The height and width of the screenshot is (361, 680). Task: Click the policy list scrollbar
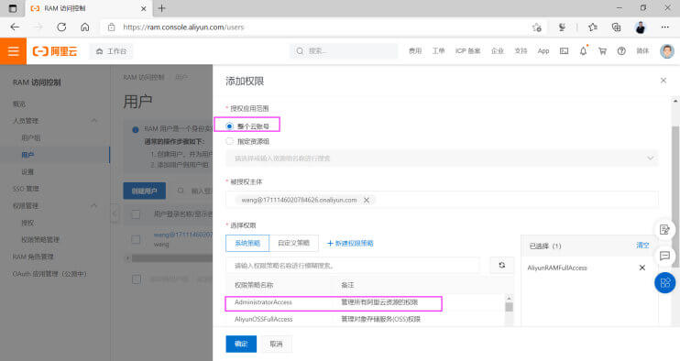coord(510,307)
